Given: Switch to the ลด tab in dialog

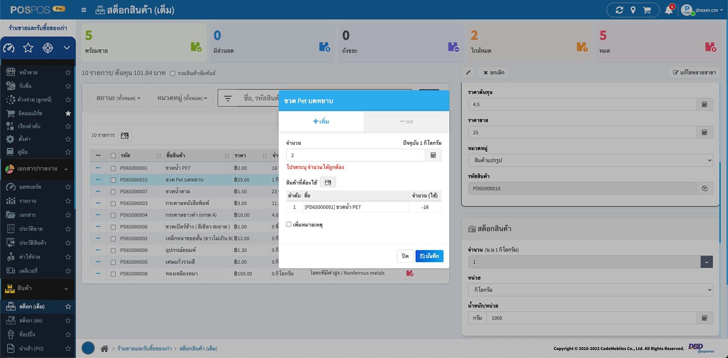Looking at the screenshot, I should (406, 122).
